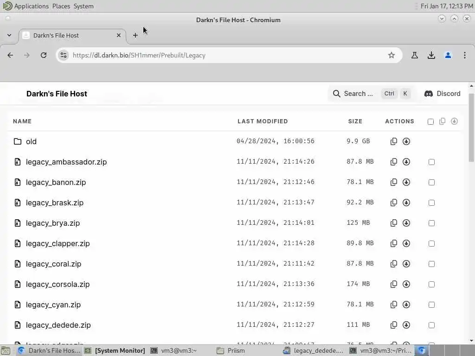
Task: Select legacy_brya.zip checkbox
Action: click(432, 223)
